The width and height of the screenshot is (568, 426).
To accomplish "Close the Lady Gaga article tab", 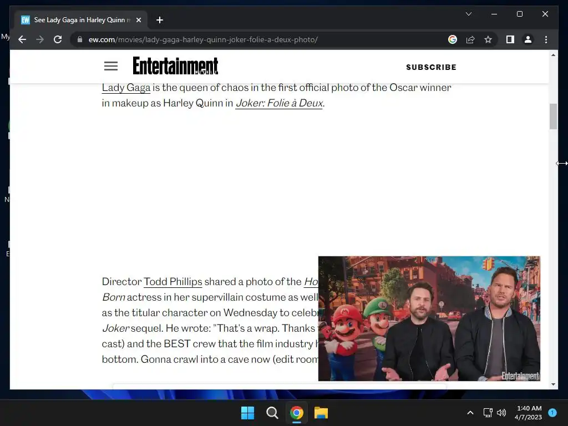I will (x=138, y=20).
